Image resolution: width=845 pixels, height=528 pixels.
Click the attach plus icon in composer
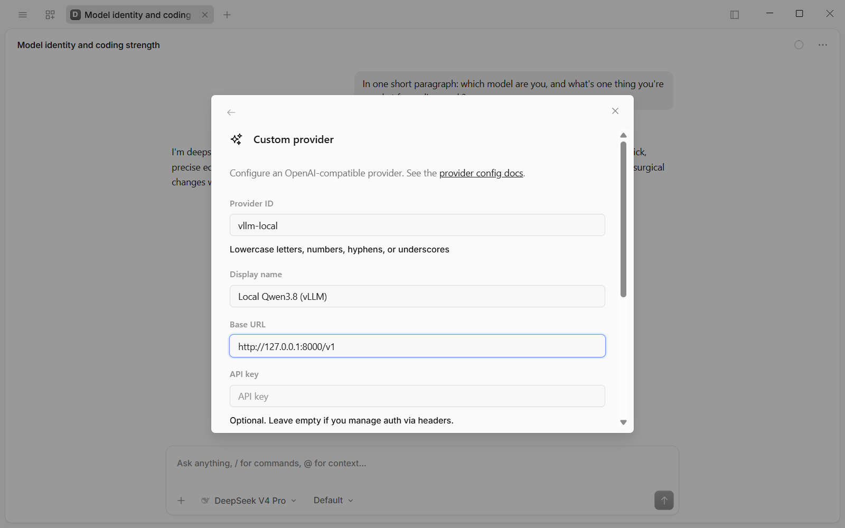pyautogui.click(x=181, y=501)
